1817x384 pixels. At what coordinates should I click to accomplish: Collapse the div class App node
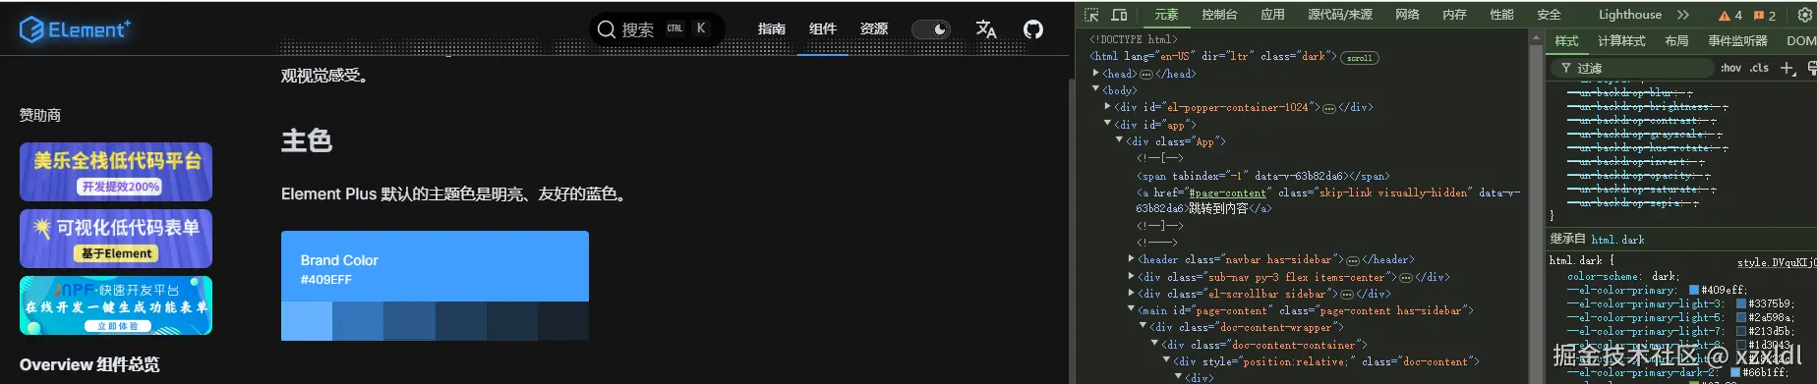pyautogui.click(x=1119, y=140)
